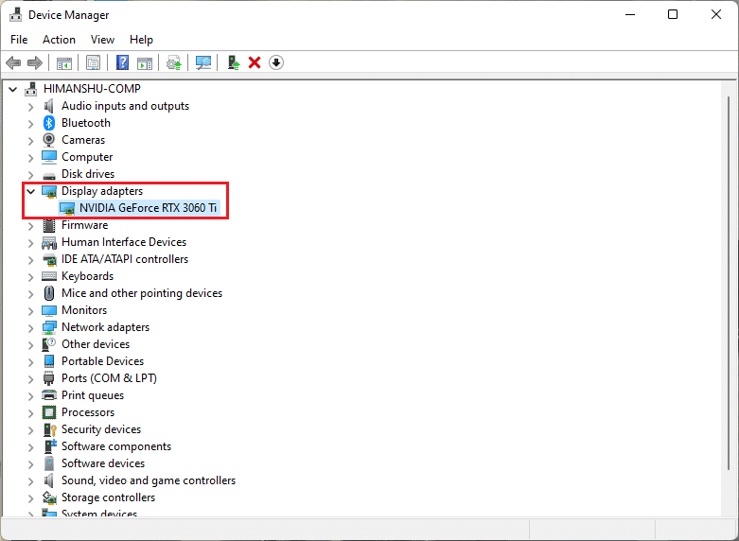Select the Software devices row

click(x=103, y=463)
